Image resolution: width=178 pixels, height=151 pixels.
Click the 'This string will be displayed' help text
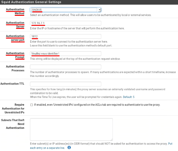click(x=75, y=59)
